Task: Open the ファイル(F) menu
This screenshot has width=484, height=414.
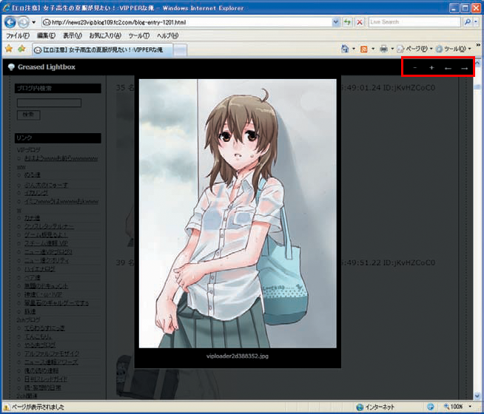Action: click(x=18, y=35)
